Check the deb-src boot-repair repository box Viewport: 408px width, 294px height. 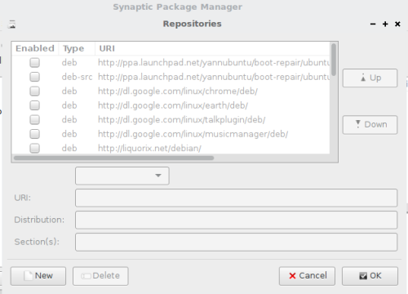pos(34,77)
